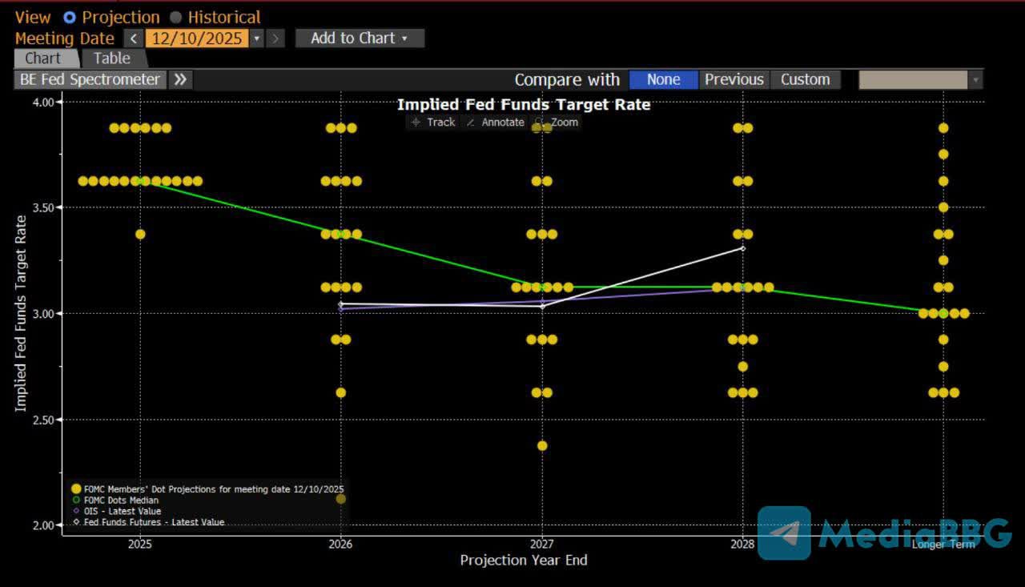This screenshot has height=587, width=1025.
Task: Click the green FOMC Dots Median legend marker
Action: click(x=76, y=500)
